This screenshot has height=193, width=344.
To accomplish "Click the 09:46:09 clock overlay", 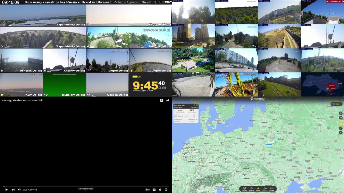I will click(11, 2).
